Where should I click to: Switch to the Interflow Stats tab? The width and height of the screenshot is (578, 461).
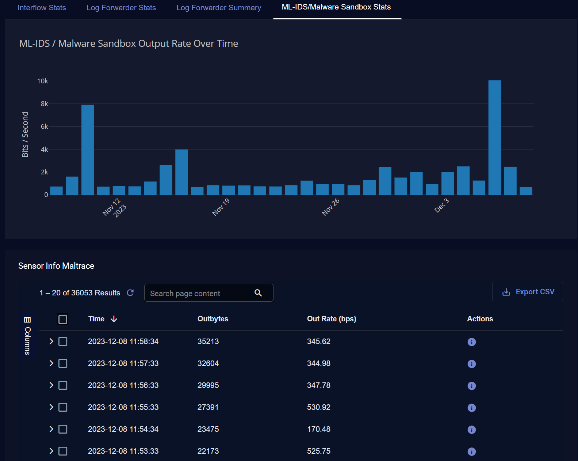[x=42, y=8]
